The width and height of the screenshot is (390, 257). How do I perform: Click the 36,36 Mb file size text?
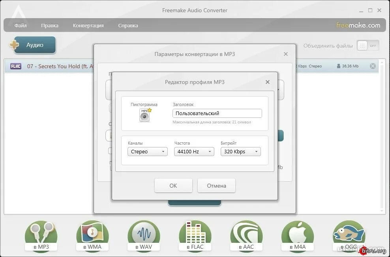pos(350,66)
